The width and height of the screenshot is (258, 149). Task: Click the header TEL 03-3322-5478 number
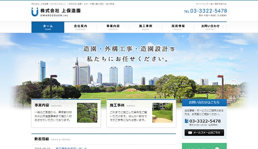click(x=206, y=11)
